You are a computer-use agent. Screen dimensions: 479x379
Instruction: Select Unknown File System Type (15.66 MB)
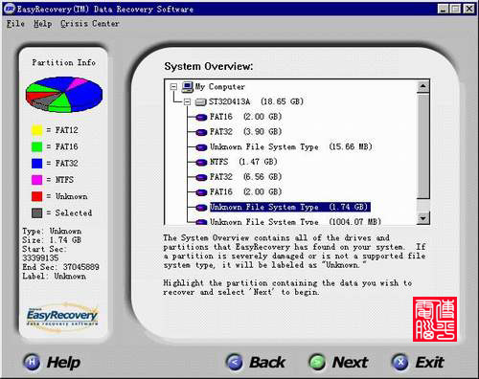pos(291,147)
